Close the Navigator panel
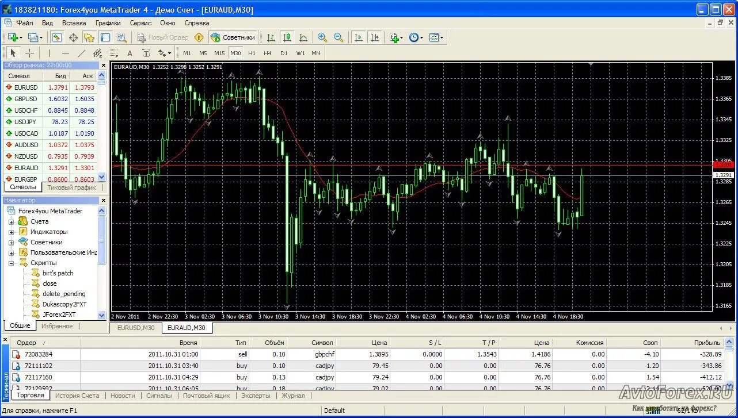 pos(104,200)
